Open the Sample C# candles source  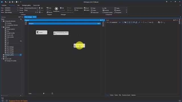click(x=11, y=61)
